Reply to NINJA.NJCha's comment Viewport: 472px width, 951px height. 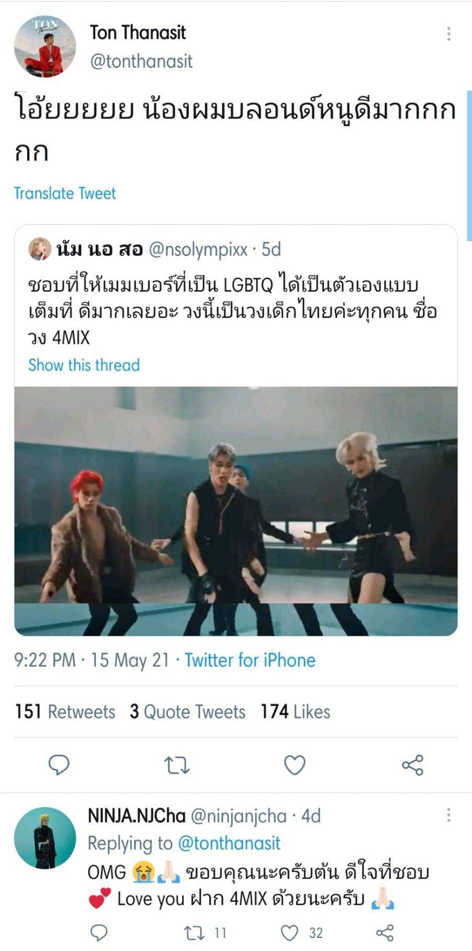[x=99, y=933]
